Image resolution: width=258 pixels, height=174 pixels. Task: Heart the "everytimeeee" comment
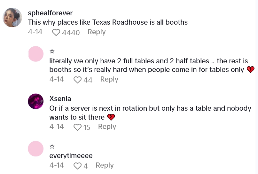(x=78, y=166)
